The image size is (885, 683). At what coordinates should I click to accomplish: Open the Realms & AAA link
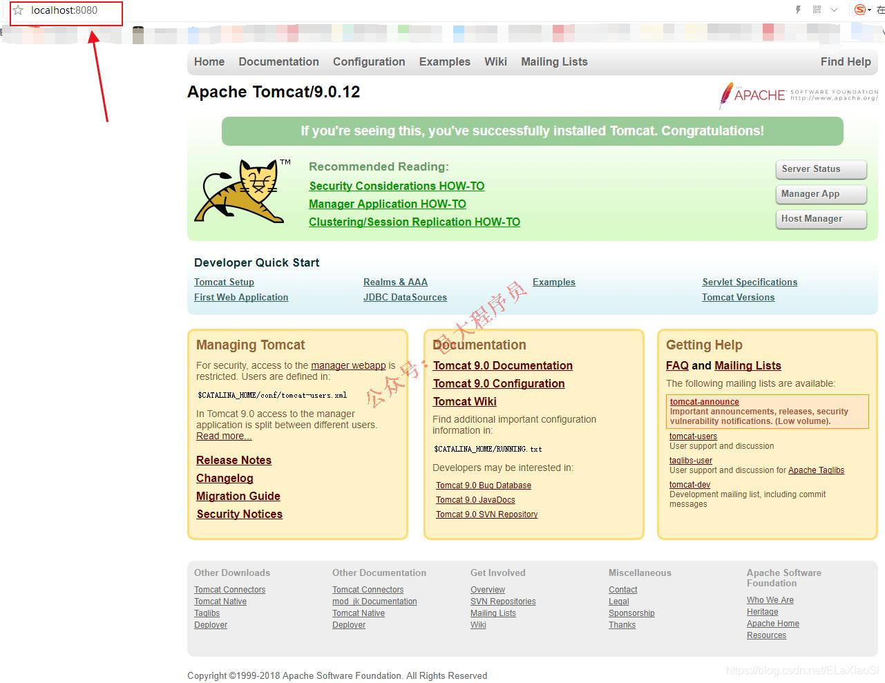[395, 282]
